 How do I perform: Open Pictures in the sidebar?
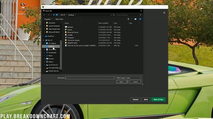[51, 59]
